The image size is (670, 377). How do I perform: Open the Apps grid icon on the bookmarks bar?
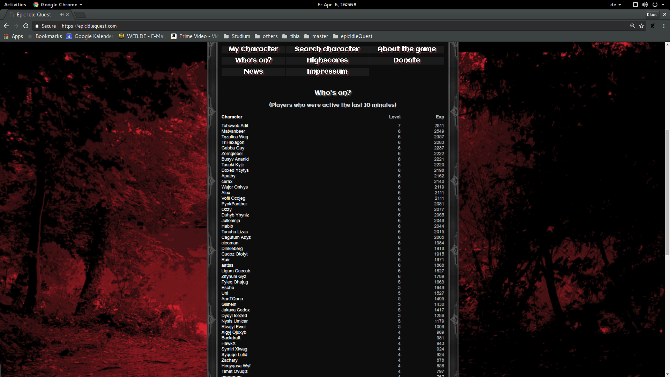pos(6,36)
